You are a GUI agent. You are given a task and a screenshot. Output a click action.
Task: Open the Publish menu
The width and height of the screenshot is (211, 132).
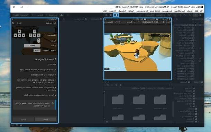pos(131,11)
